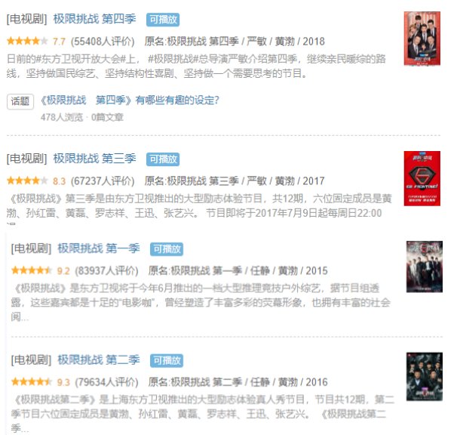Open the 第一季 poster thumbnail

pos(425,267)
